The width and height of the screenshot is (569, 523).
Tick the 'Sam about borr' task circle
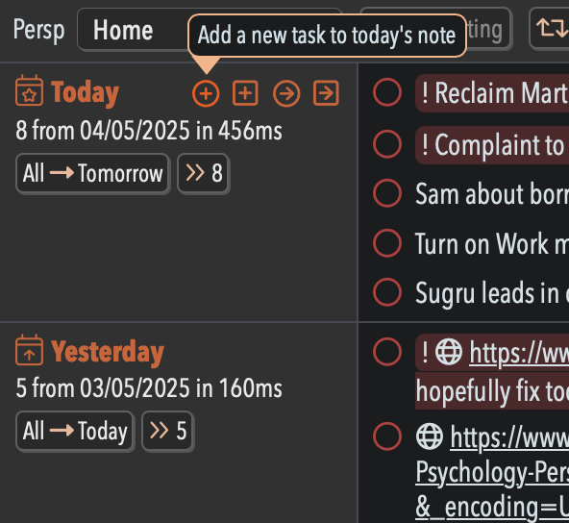tap(387, 193)
